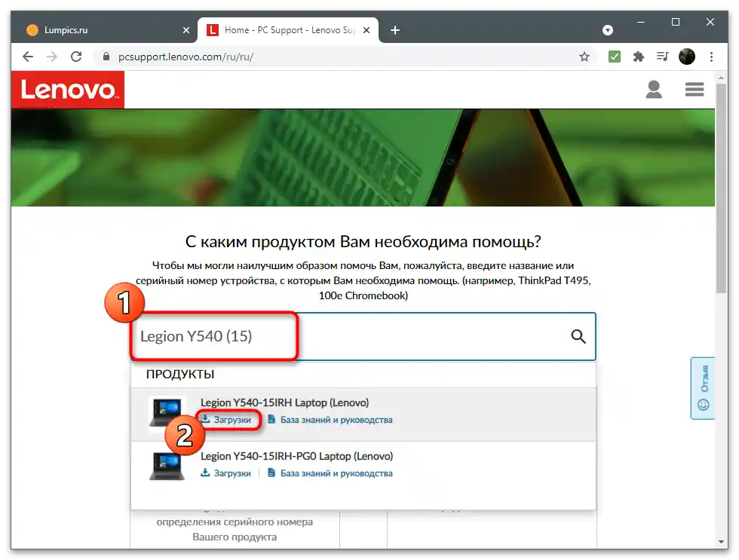Minimize the Chrome window
Image resolution: width=739 pixels, height=560 pixels.
pyautogui.click(x=641, y=22)
